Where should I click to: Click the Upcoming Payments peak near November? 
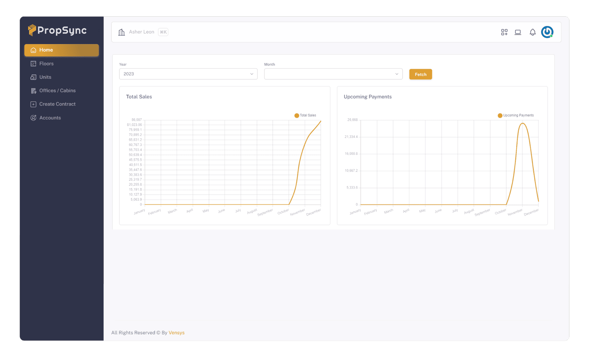click(x=523, y=123)
